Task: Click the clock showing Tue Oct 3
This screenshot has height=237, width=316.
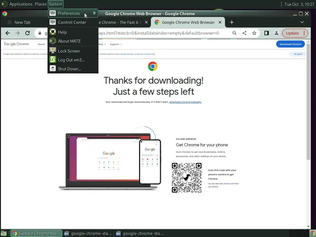Action: point(299,4)
